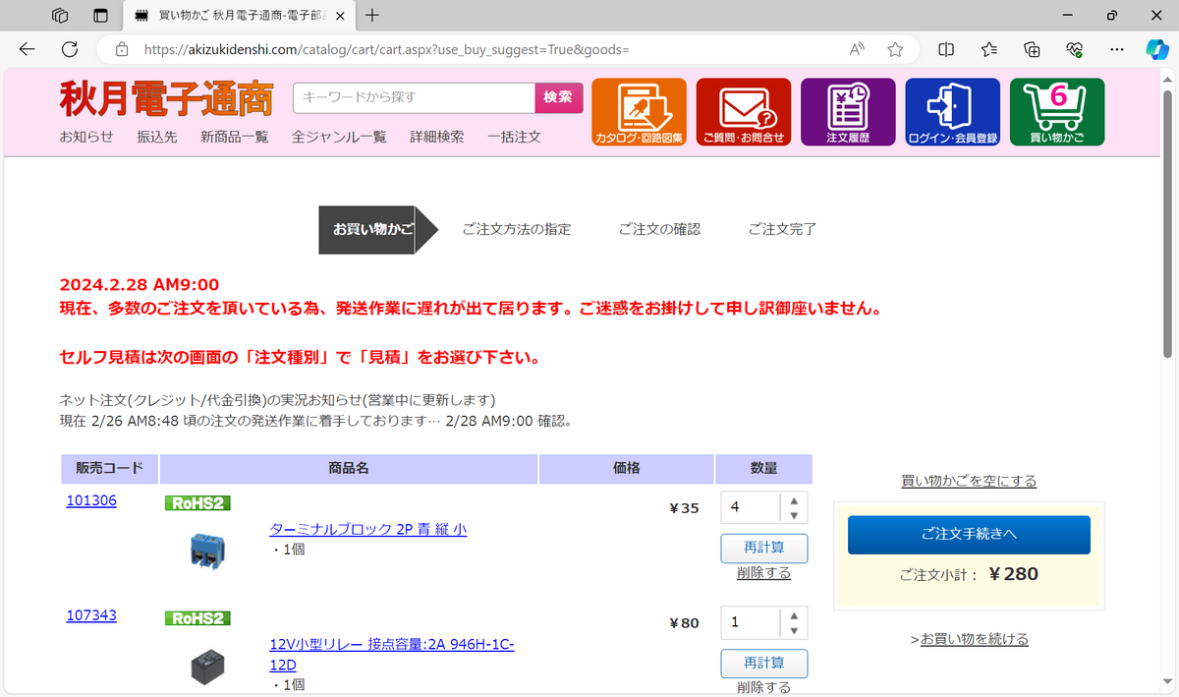Click the read aloud icon in address bar
Screen dimensions: 1179x697
click(x=858, y=49)
